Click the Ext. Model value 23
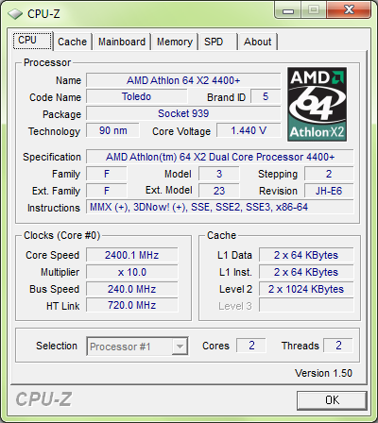The image size is (378, 423). click(219, 191)
